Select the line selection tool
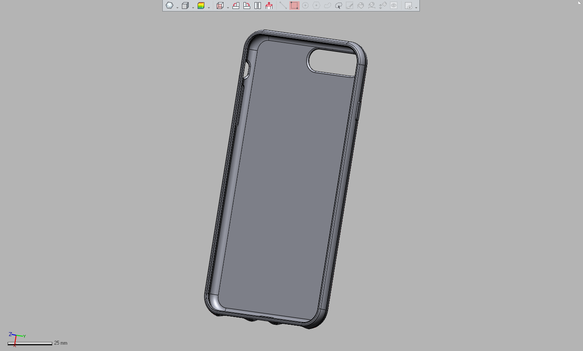The height and width of the screenshot is (351, 583). tap(283, 6)
